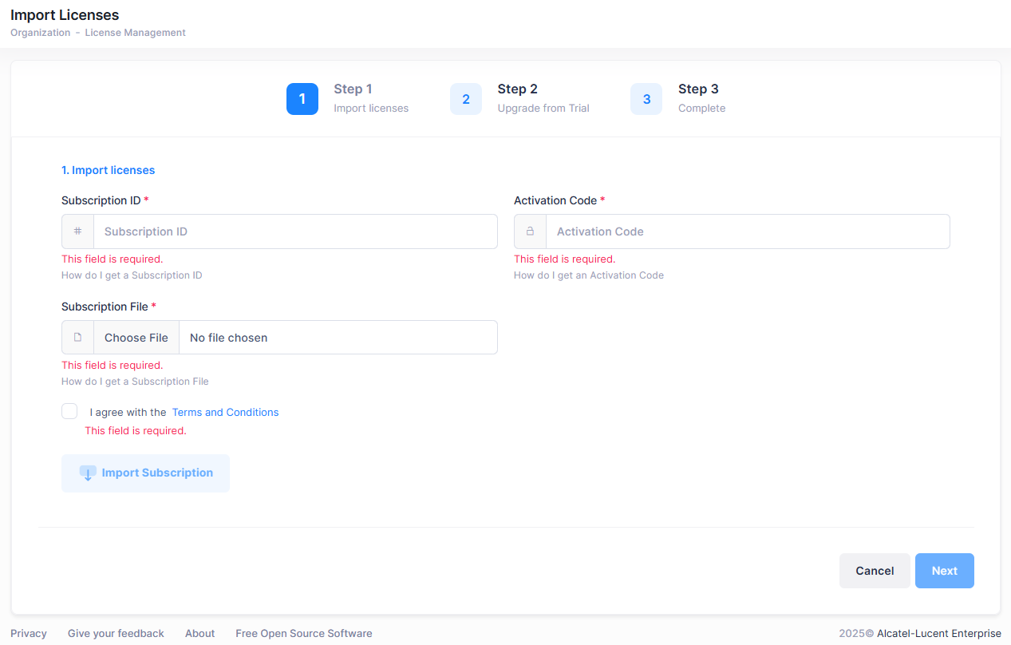The height and width of the screenshot is (645, 1011).
Task: Open 'How do I get an Activation Code' help
Action: (588, 275)
